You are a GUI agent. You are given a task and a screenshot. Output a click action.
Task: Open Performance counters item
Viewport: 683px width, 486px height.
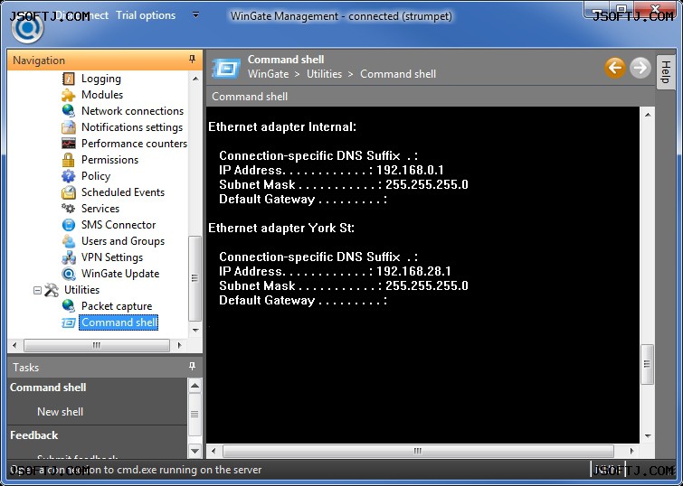pyautogui.click(x=134, y=144)
